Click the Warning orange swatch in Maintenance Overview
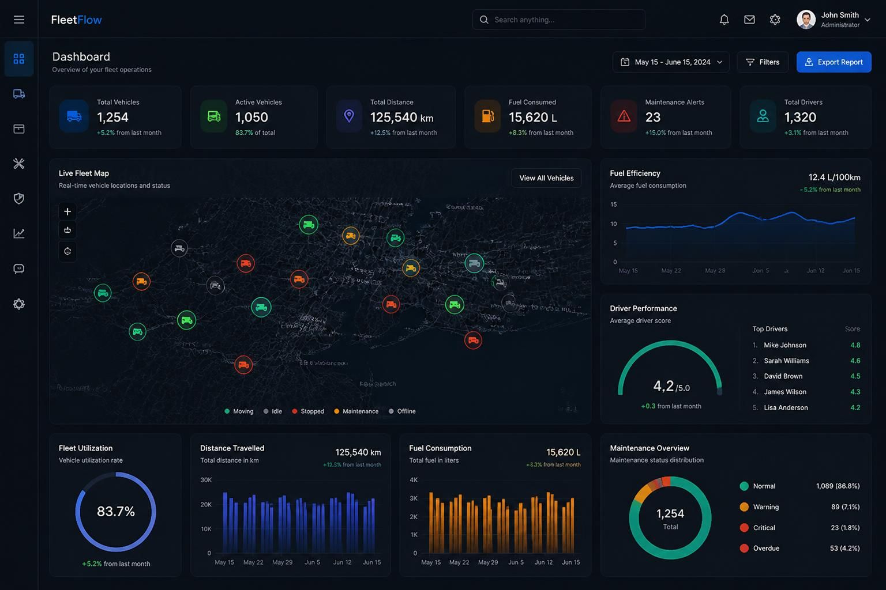The image size is (886, 590). (x=744, y=507)
